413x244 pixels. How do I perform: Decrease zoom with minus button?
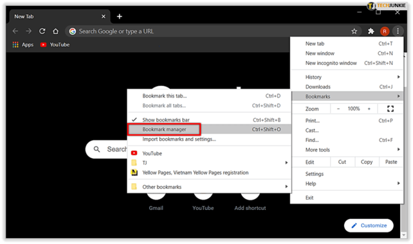click(338, 109)
